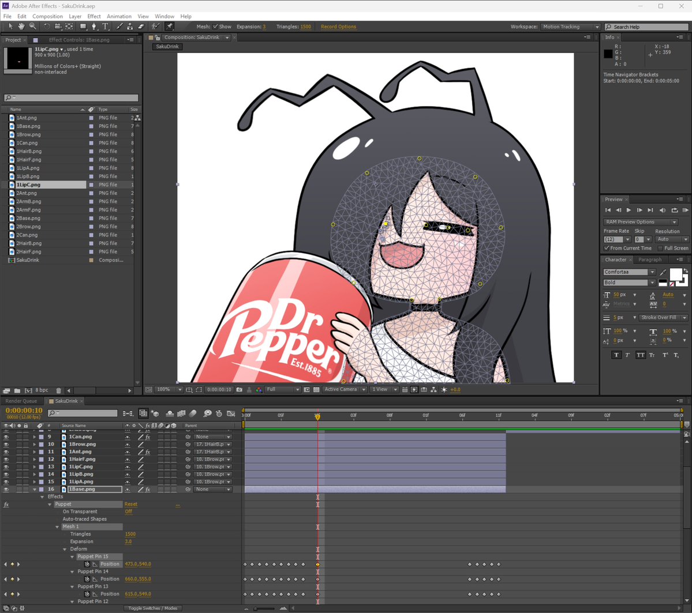Click Toggle Switches / Modes button
The width and height of the screenshot is (692, 613).
153,608
